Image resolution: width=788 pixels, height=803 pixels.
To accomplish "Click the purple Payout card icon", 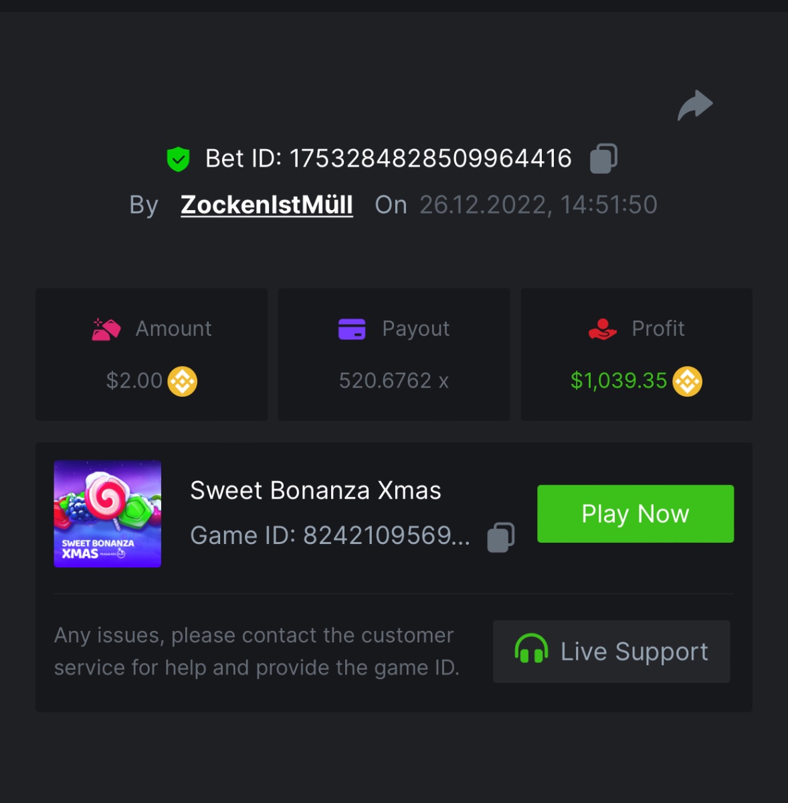I will click(x=352, y=329).
